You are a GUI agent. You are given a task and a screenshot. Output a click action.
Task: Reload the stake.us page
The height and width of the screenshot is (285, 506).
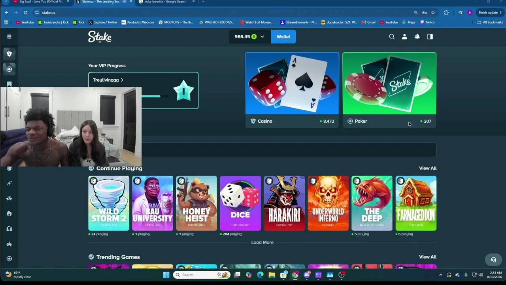click(x=25, y=13)
